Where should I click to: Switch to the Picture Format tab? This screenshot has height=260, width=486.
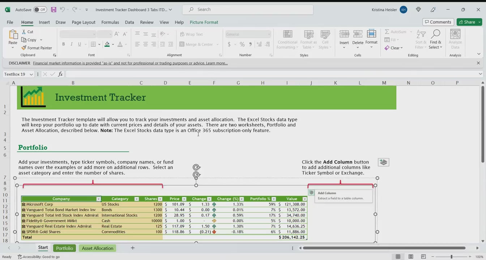point(204,22)
